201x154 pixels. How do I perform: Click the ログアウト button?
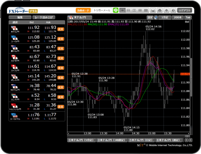(185, 10)
